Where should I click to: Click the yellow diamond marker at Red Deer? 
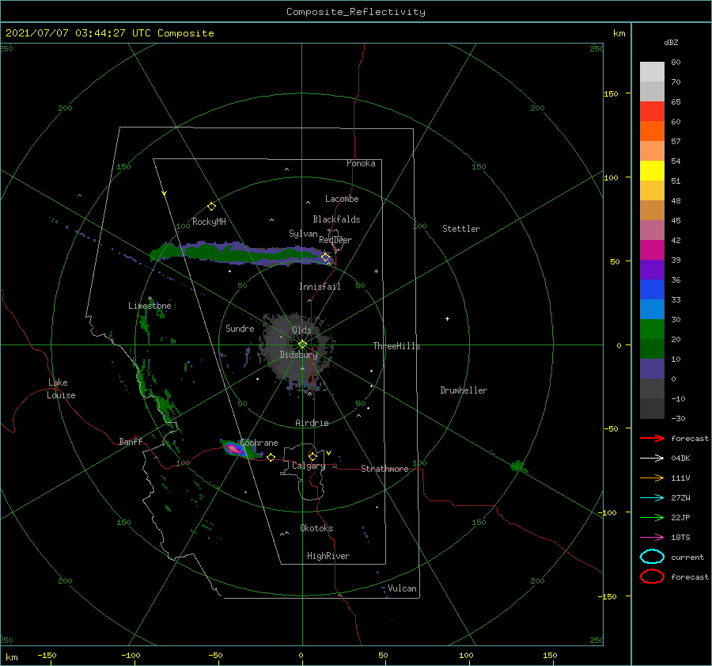tap(325, 257)
